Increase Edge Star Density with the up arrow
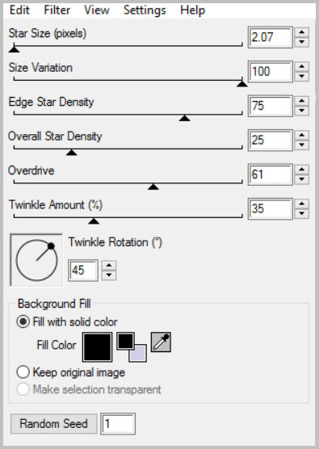319x449 pixels. (301, 101)
